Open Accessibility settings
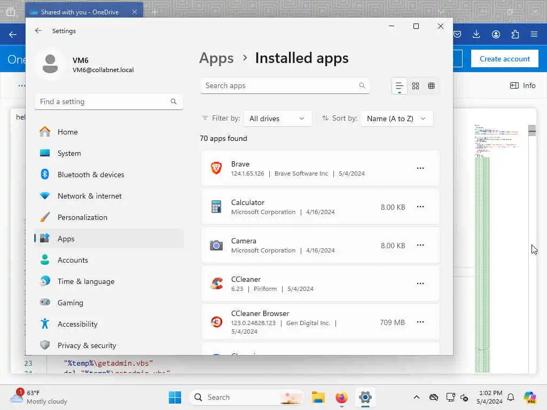 (109, 324)
